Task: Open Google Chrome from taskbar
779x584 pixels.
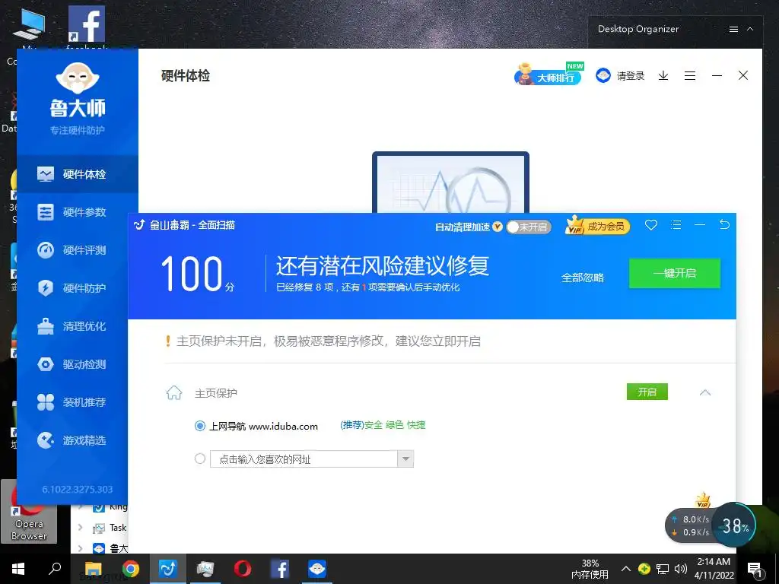Action: [x=131, y=569]
